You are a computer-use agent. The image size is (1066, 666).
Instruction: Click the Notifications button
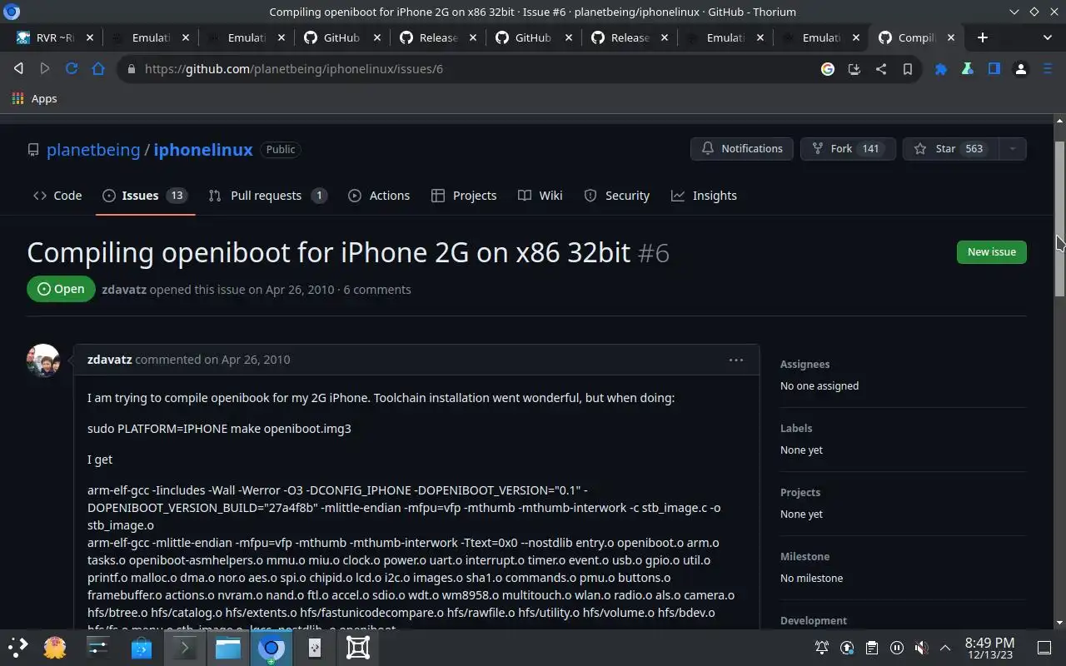tap(742, 148)
